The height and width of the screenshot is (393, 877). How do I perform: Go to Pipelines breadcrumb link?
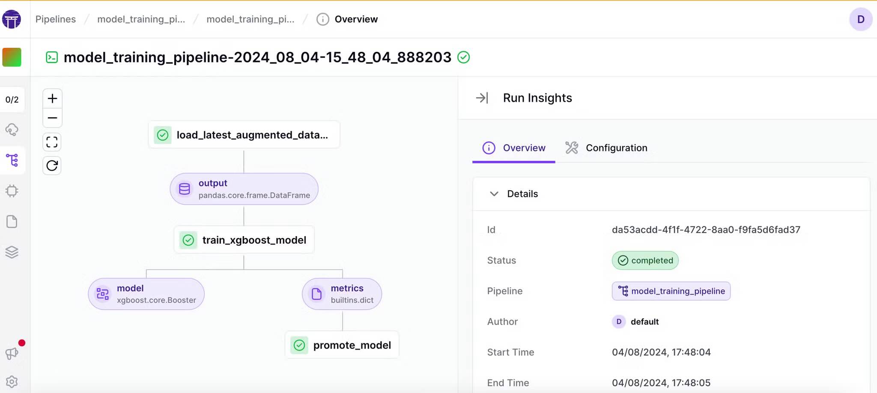pos(56,19)
